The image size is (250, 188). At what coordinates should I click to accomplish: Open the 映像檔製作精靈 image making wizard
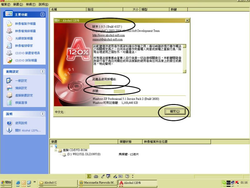[25, 24]
